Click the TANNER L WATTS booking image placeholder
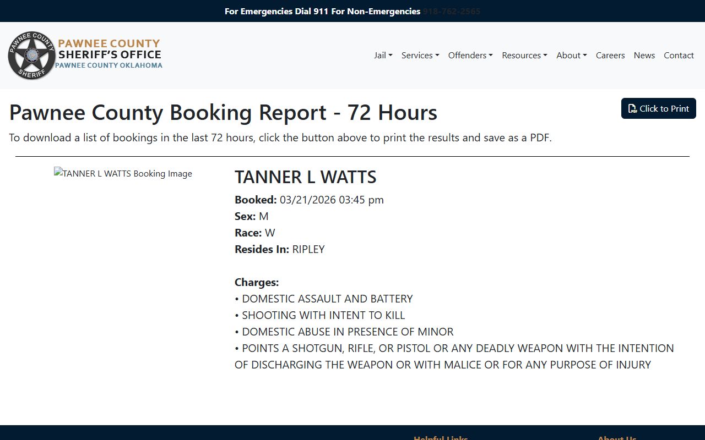 123,173
